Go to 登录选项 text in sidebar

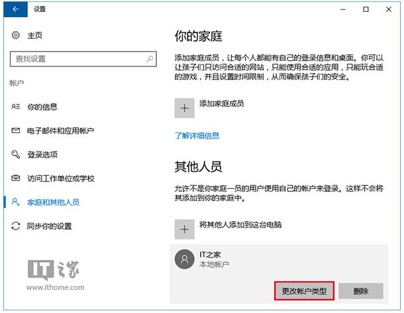[42, 154]
